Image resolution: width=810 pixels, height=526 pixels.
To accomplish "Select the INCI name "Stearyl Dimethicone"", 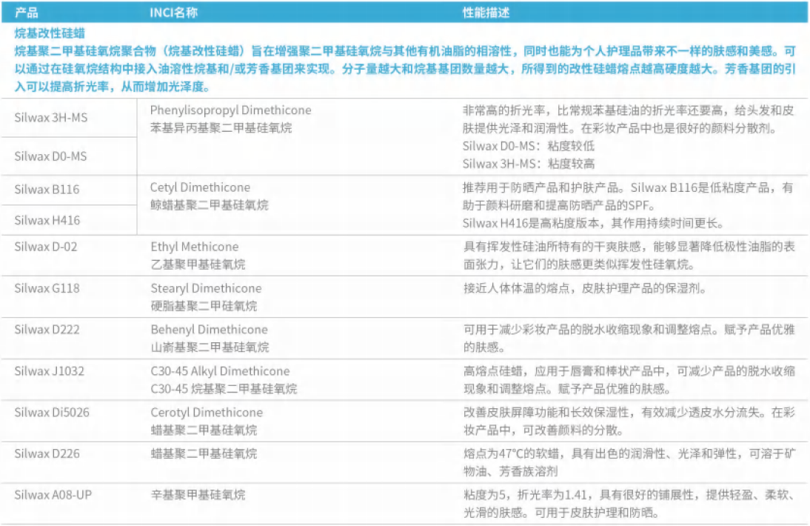I will tap(206, 287).
